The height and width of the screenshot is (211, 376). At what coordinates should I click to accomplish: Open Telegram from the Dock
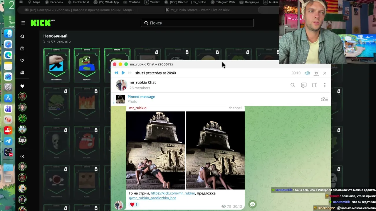8,141
